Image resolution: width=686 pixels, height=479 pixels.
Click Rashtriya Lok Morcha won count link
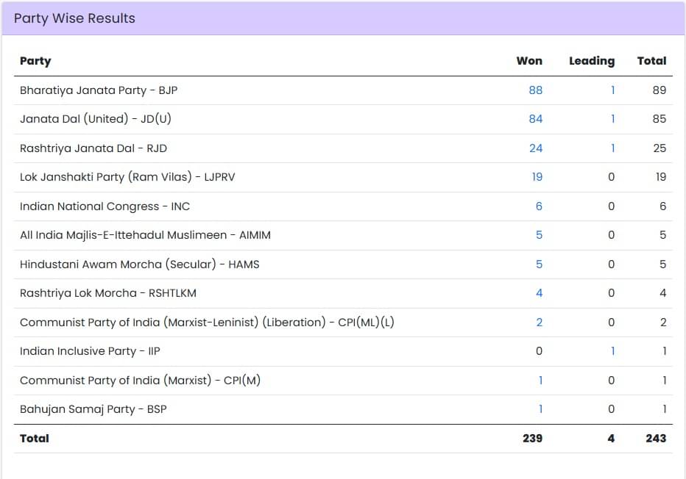click(x=539, y=293)
